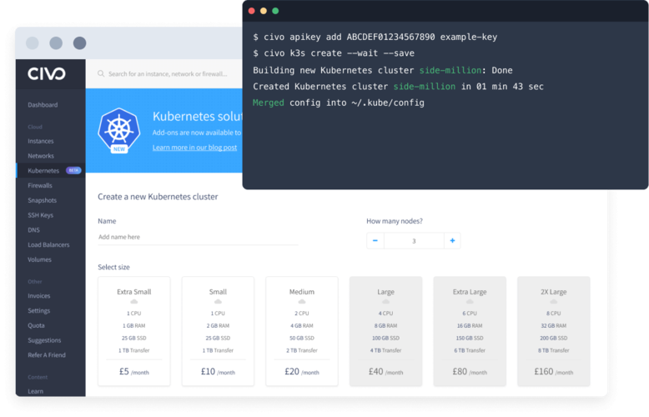Click the cloud icon on the Extra Small card
The image size is (649, 417).
133,302
